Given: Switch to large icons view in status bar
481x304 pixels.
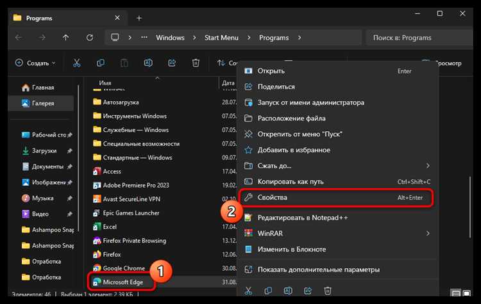Looking at the screenshot, I should (467, 294).
